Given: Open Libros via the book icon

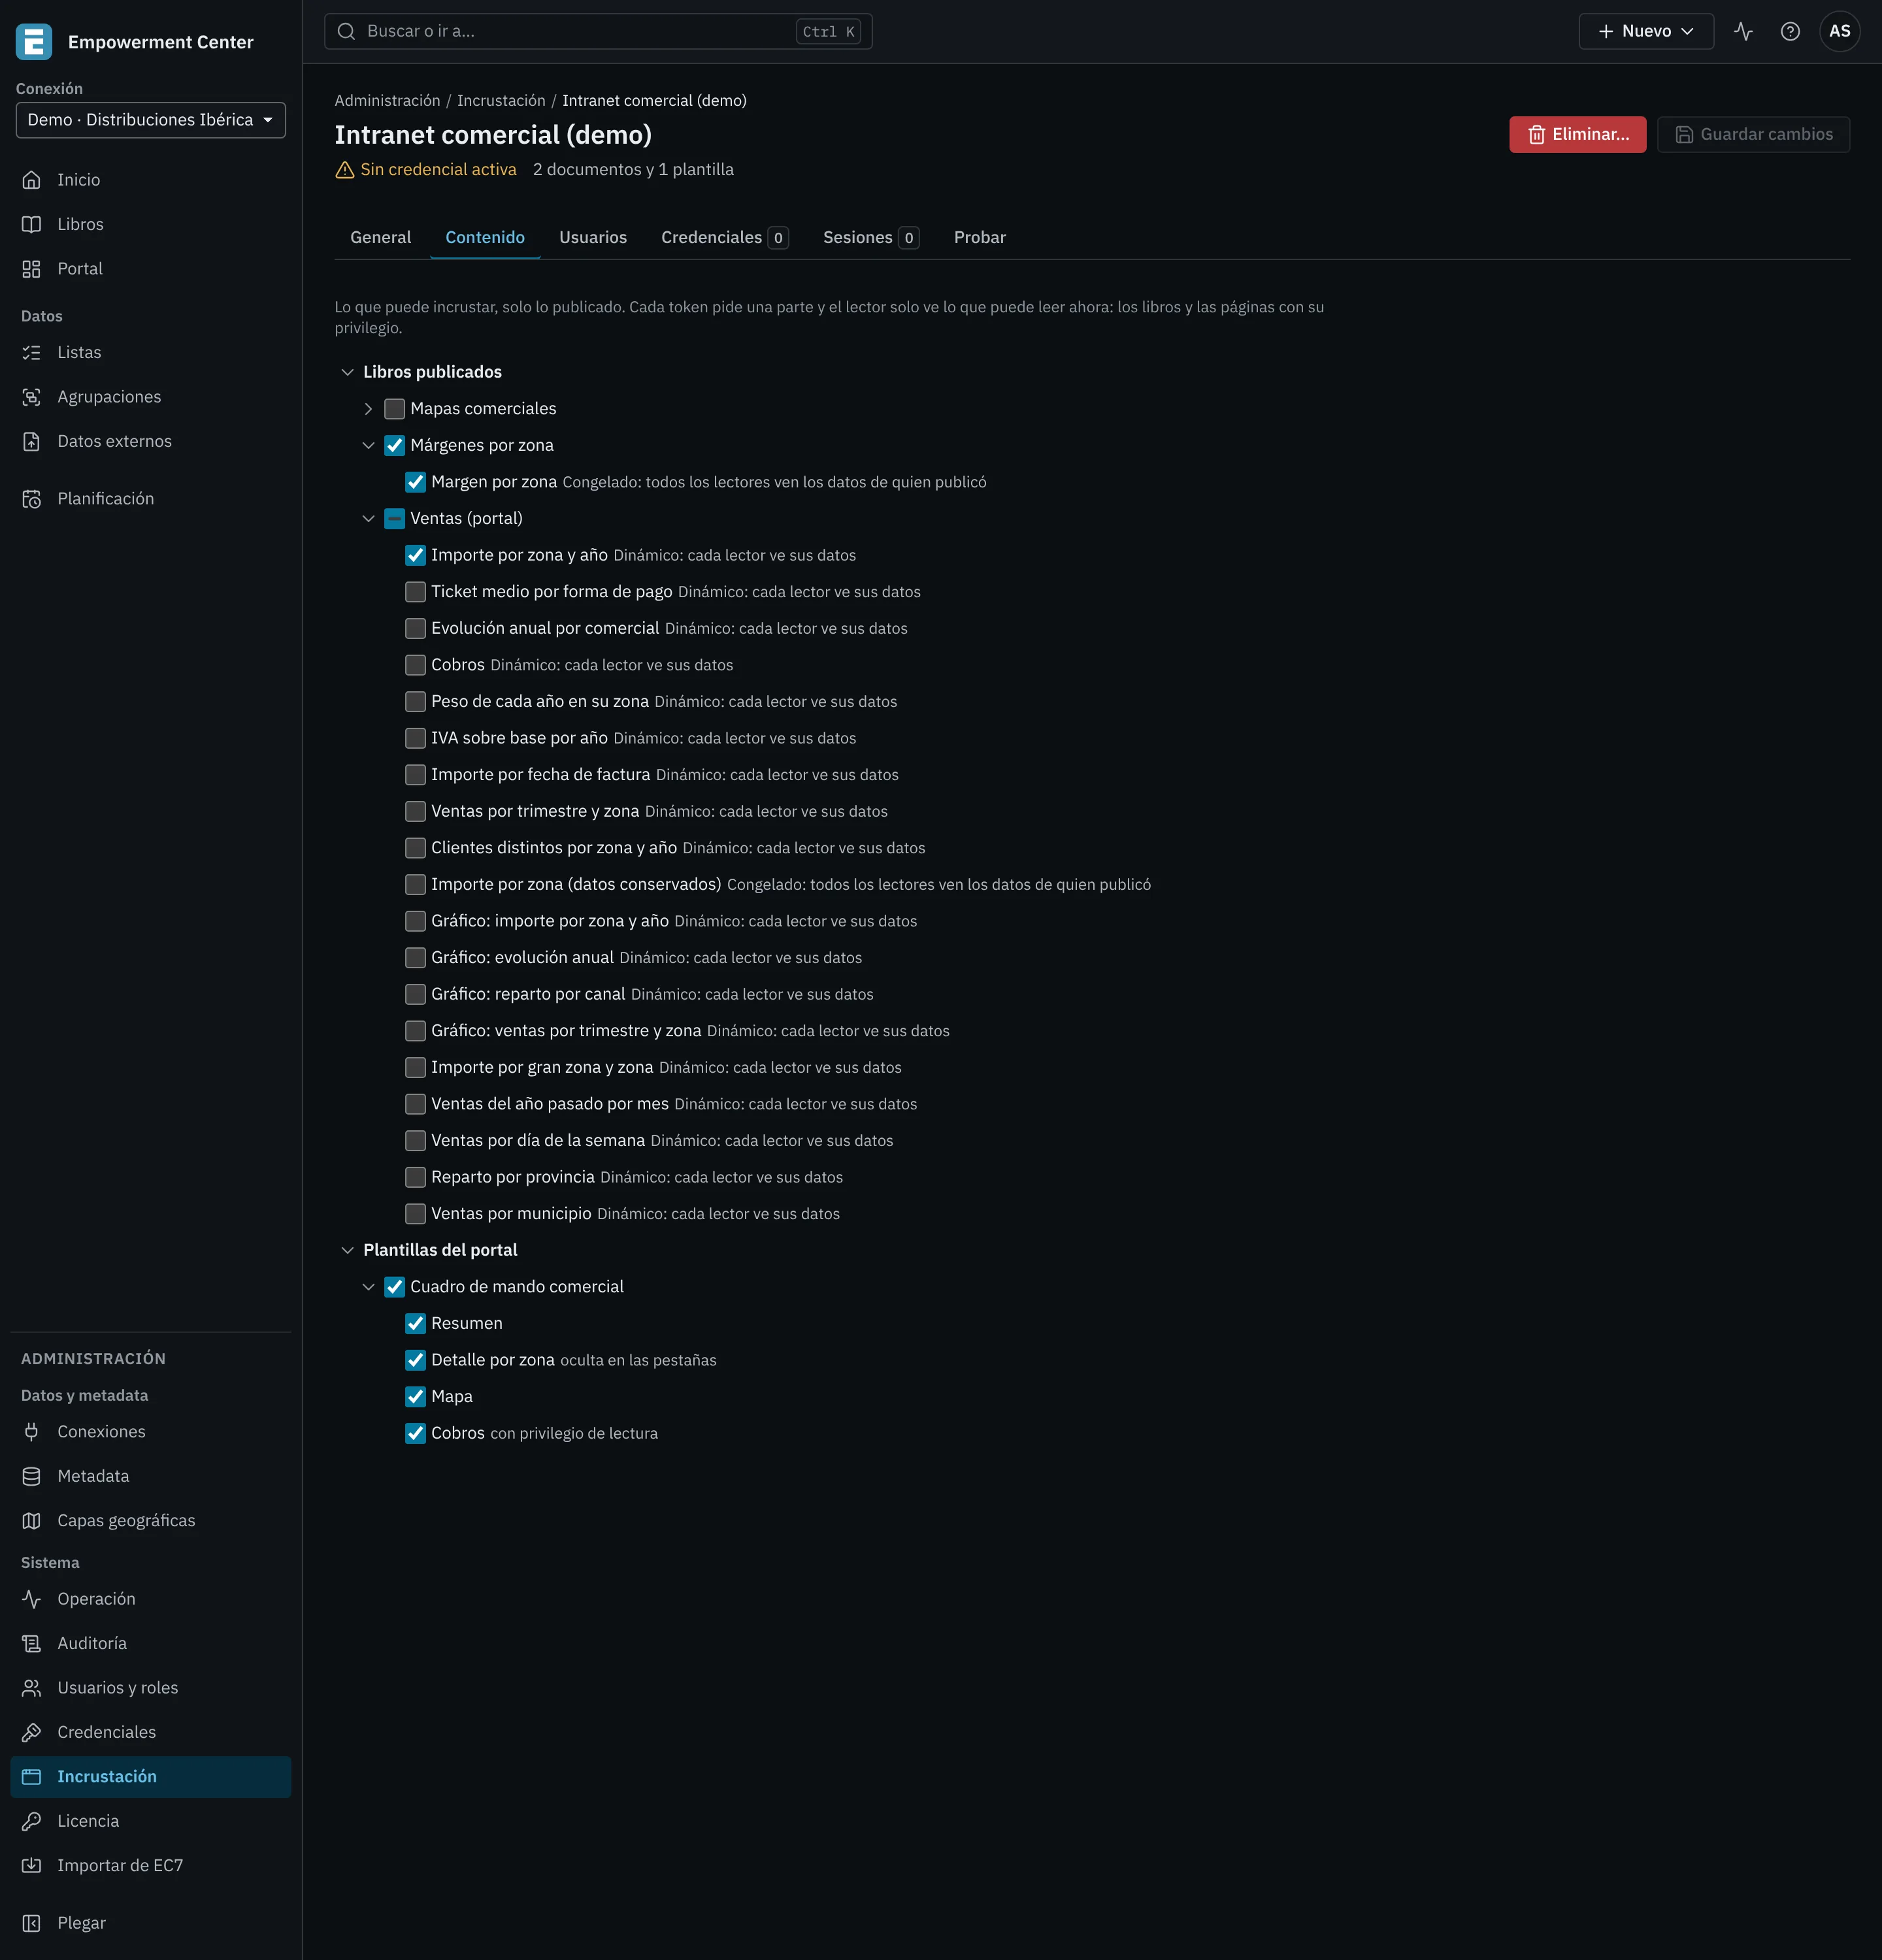Looking at the screenshot, I should tap(32, 224).
